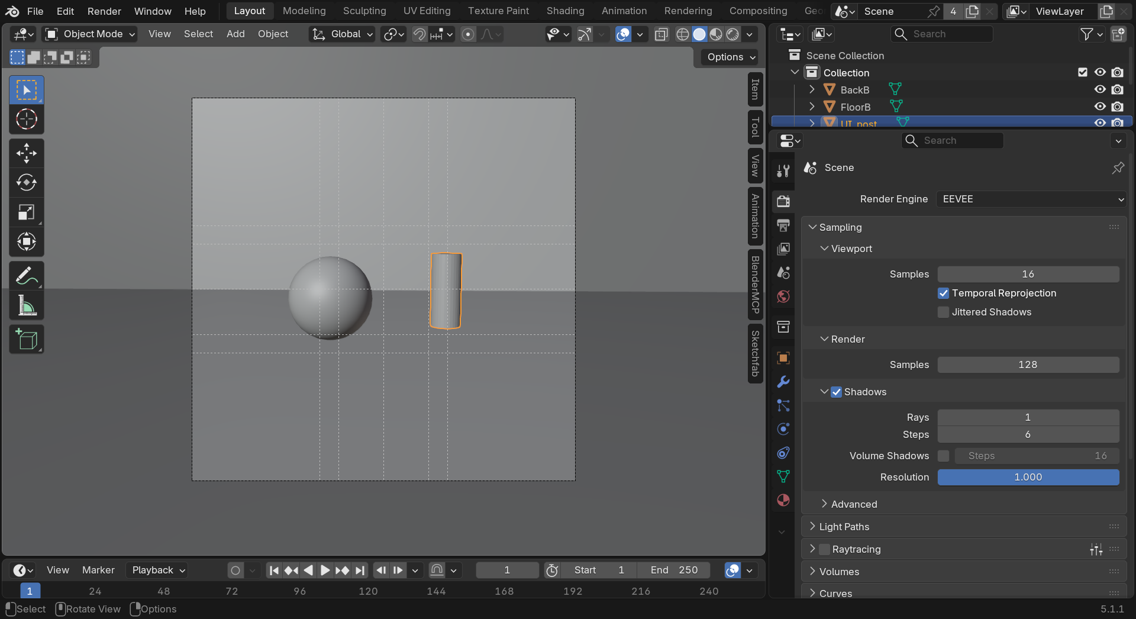This screenshot has width=1136, height=619.
Task: Hide BackB object in viewport
Action: click(1100, 89)
